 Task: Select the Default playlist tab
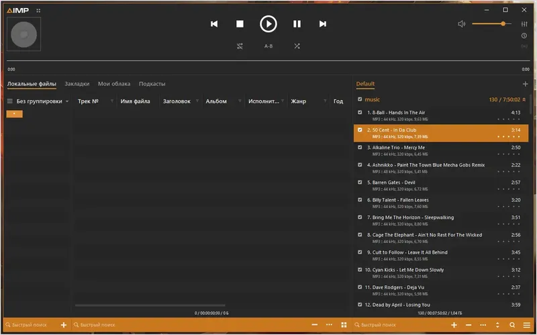tap(365, 84)
